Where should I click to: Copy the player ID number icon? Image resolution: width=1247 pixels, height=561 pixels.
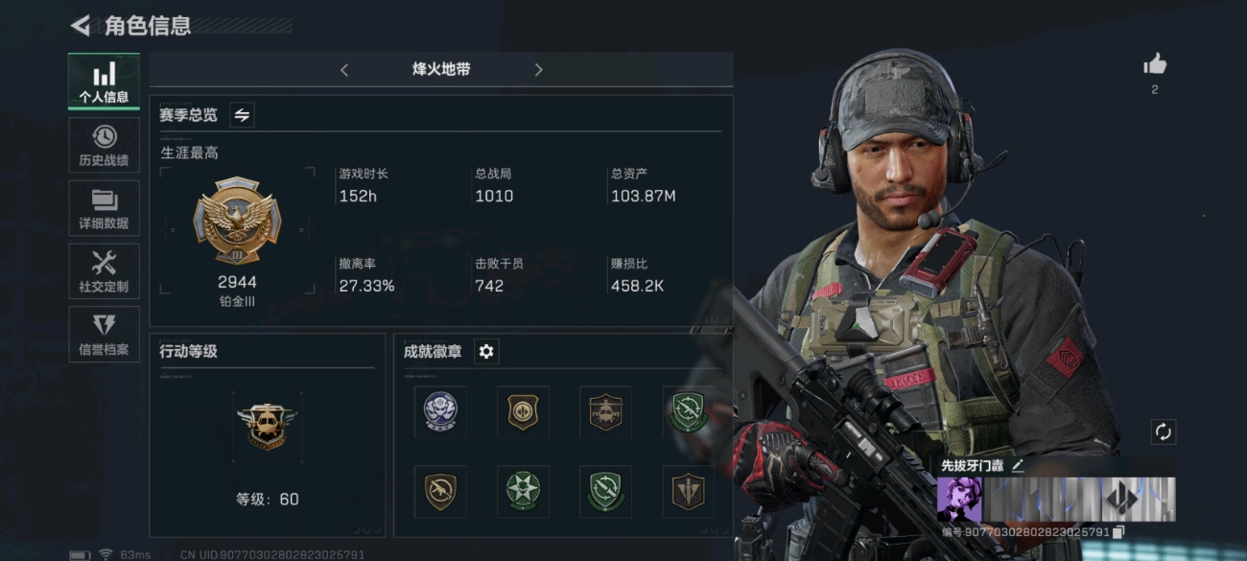pyautogui.click(x=1118, y=531)
